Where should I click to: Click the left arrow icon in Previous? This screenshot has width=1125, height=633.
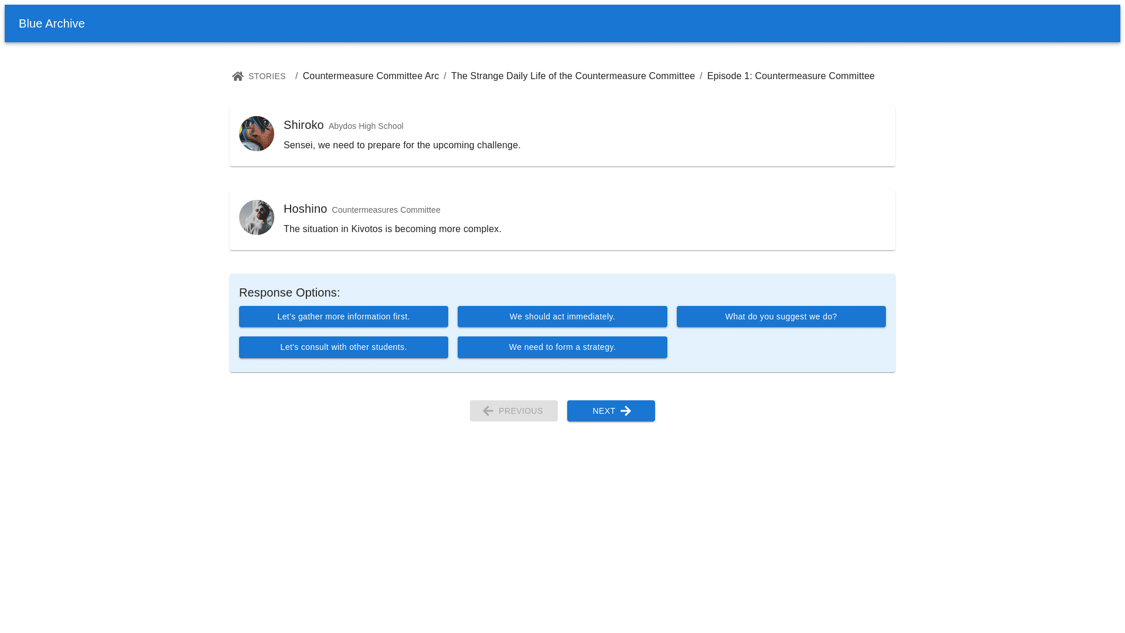(x=487, y=411)
